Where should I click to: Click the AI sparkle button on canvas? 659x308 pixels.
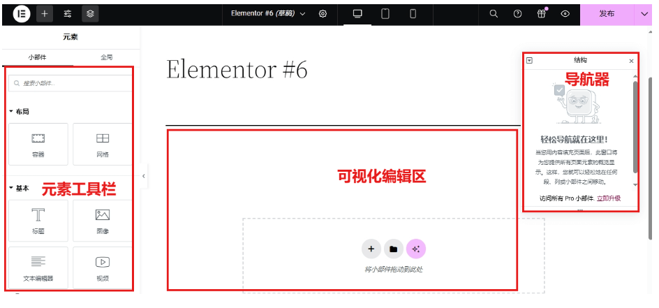coord(416,249)
